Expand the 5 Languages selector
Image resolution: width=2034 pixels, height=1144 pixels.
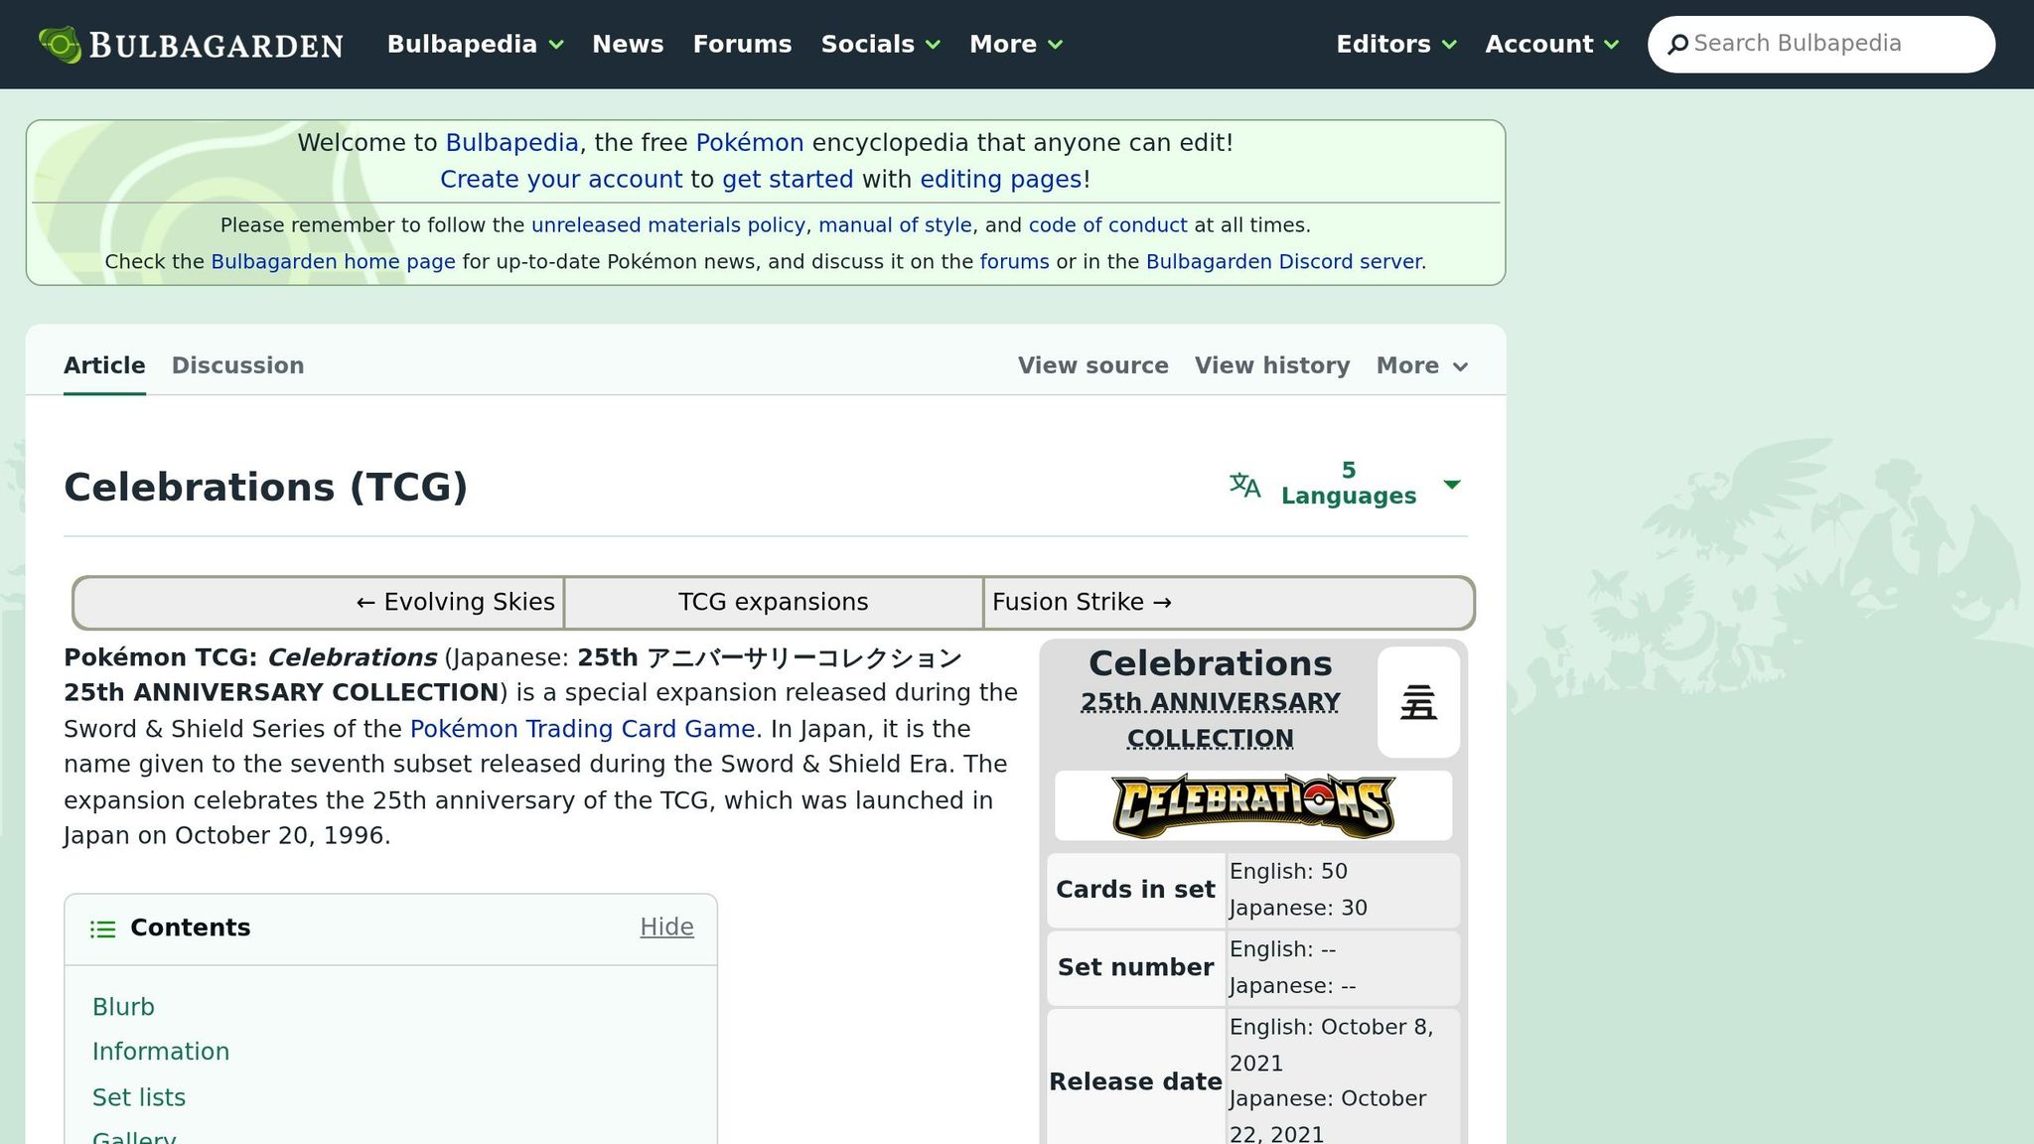coord(1348,484)
